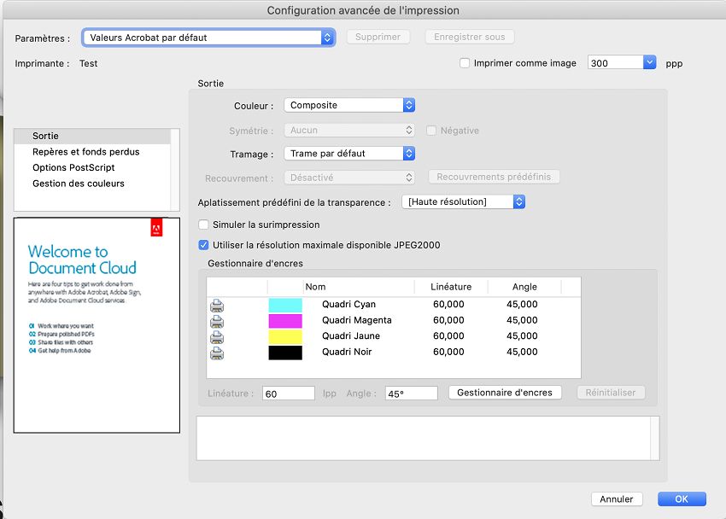The width and height of the screenshot is (726, 519).
Task: Enable the Imprimer comme image checkbox
Action: tap(464, 62)
